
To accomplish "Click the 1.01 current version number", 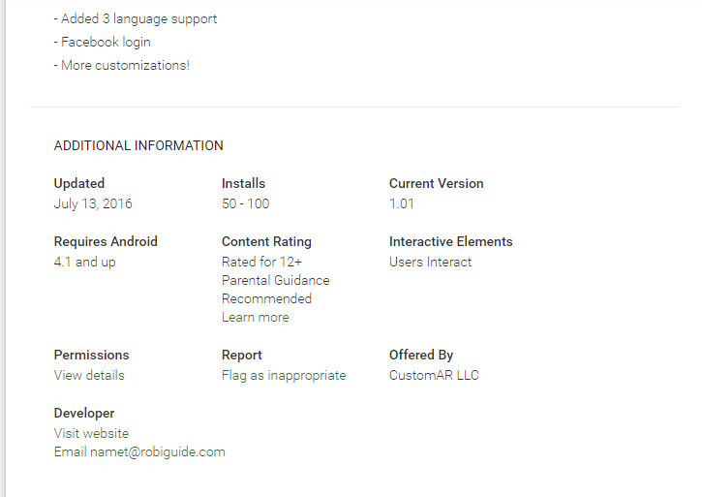I will click(401, 203).
